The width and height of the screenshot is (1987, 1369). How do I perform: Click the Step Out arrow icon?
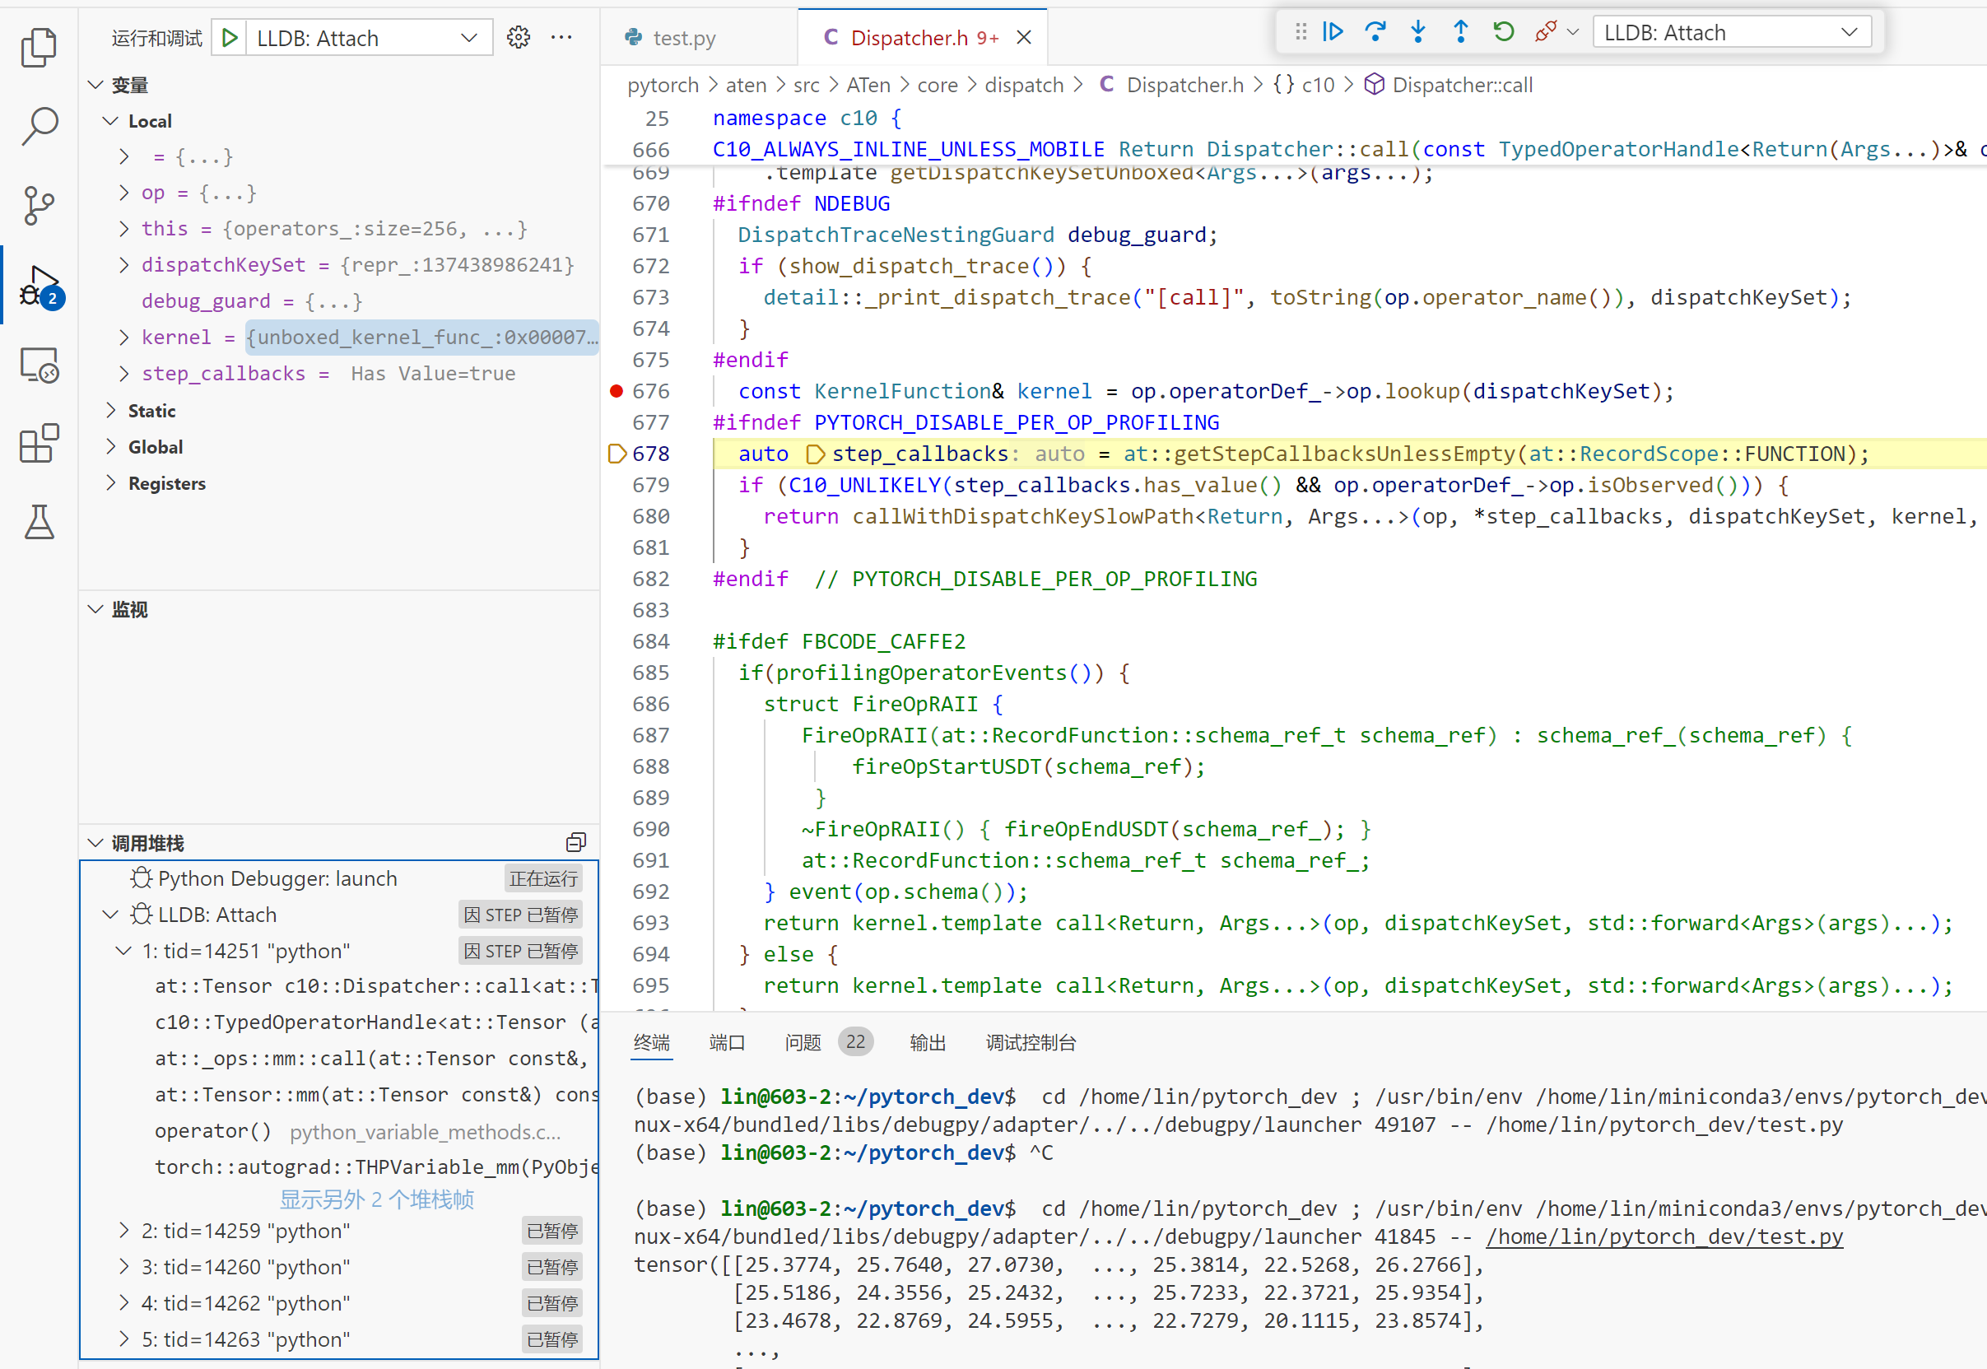(x=1460, y=33)
